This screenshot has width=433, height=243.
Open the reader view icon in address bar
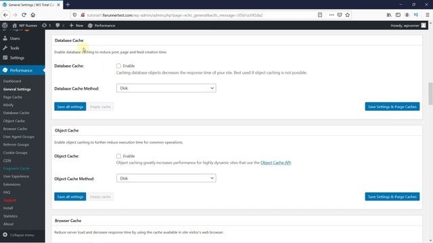coord(320,15)
